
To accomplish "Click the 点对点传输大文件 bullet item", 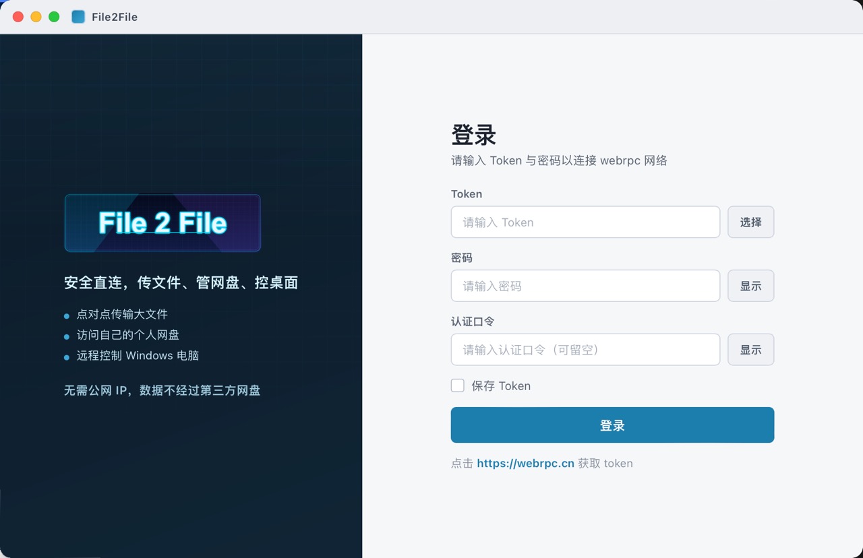I will 122,314.
